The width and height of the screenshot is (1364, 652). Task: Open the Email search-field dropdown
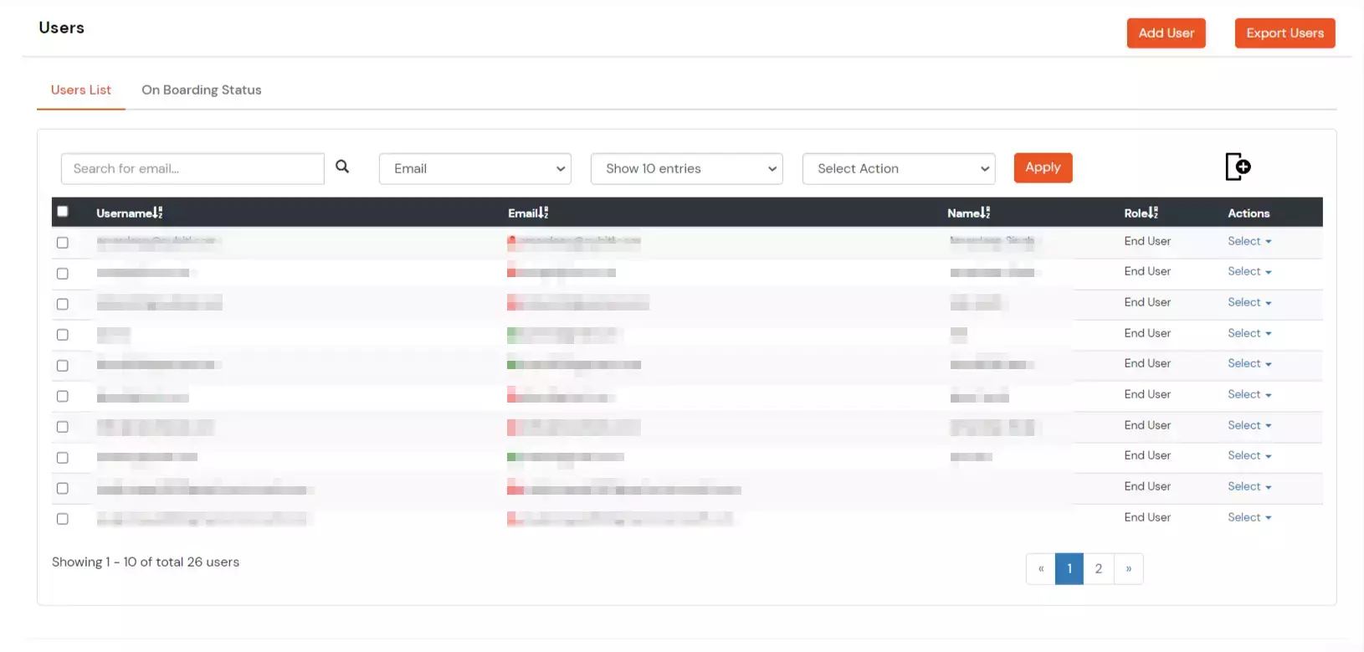[x=475, y=168]
